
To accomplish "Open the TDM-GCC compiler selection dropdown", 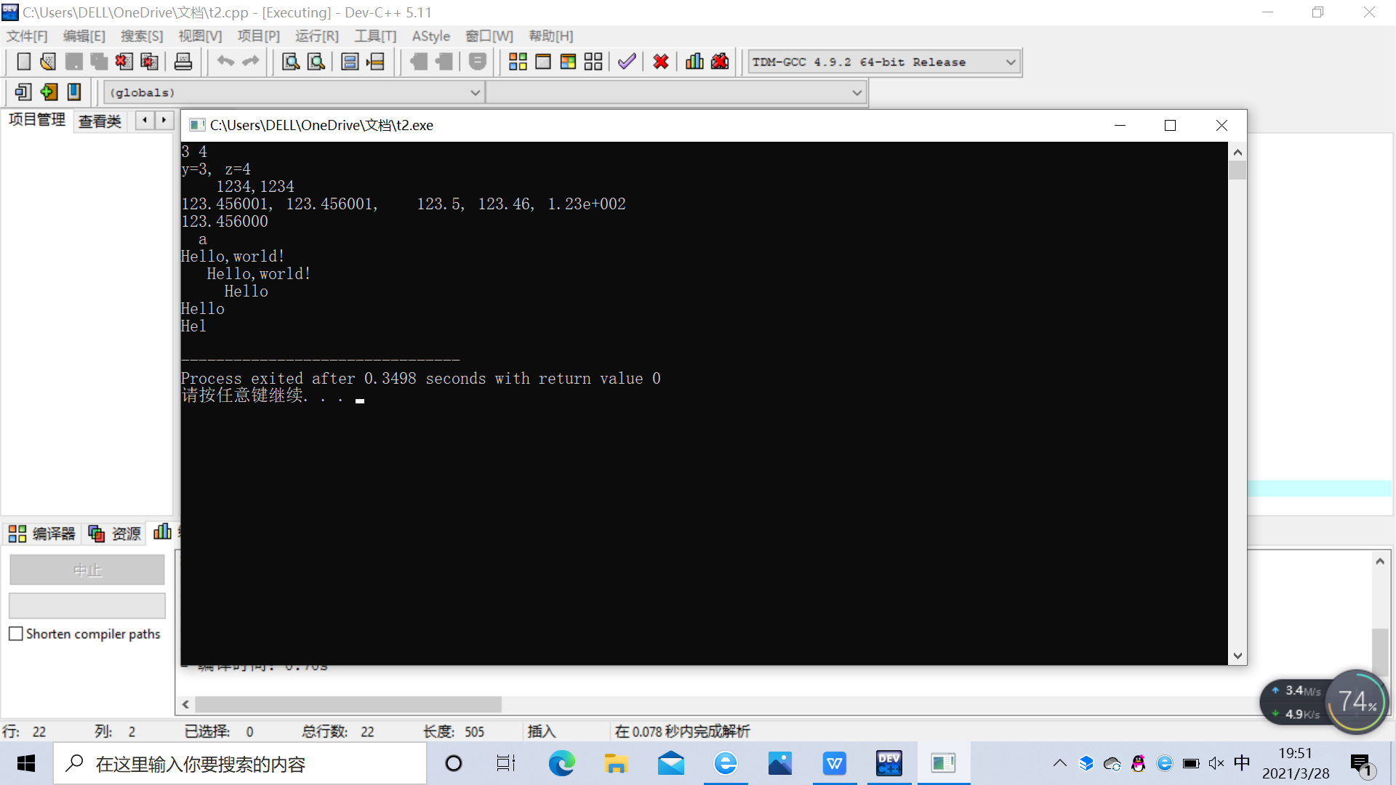I will point(1010,63).
